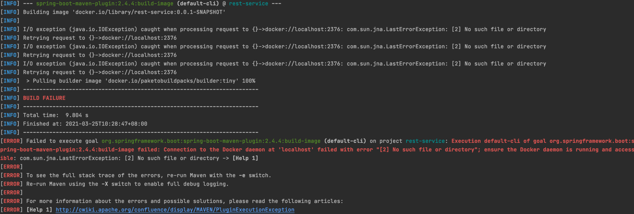Click the cyan rest-service name on the top line
Viewport: 634px width, 214px height.
point(248,3)
